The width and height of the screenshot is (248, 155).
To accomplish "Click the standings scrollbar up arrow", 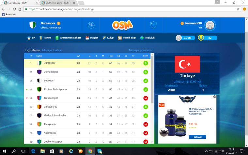I will click(x=152, y=54).
